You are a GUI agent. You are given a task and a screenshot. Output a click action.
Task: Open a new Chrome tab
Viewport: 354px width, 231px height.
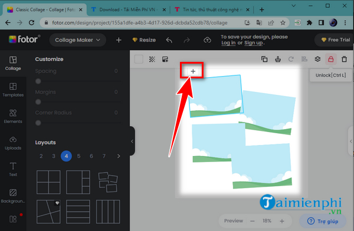[261, 9]
